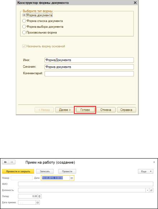The height and width of the screenshot is (209, 158).
Task: Click the 'Дата' field with selected date
Action: [55, 178]
